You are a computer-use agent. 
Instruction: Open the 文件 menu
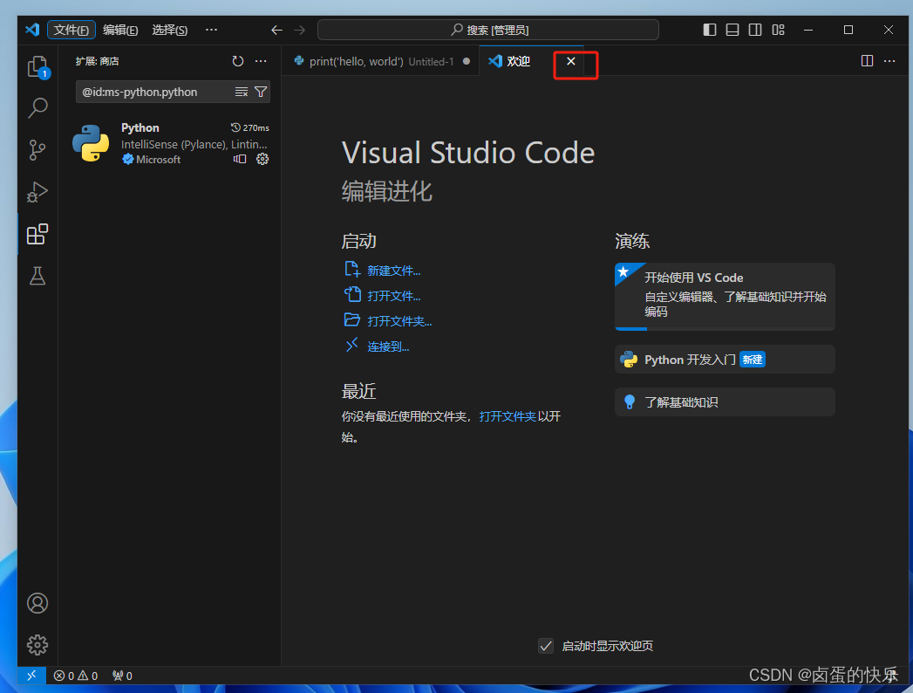[71, 29]
